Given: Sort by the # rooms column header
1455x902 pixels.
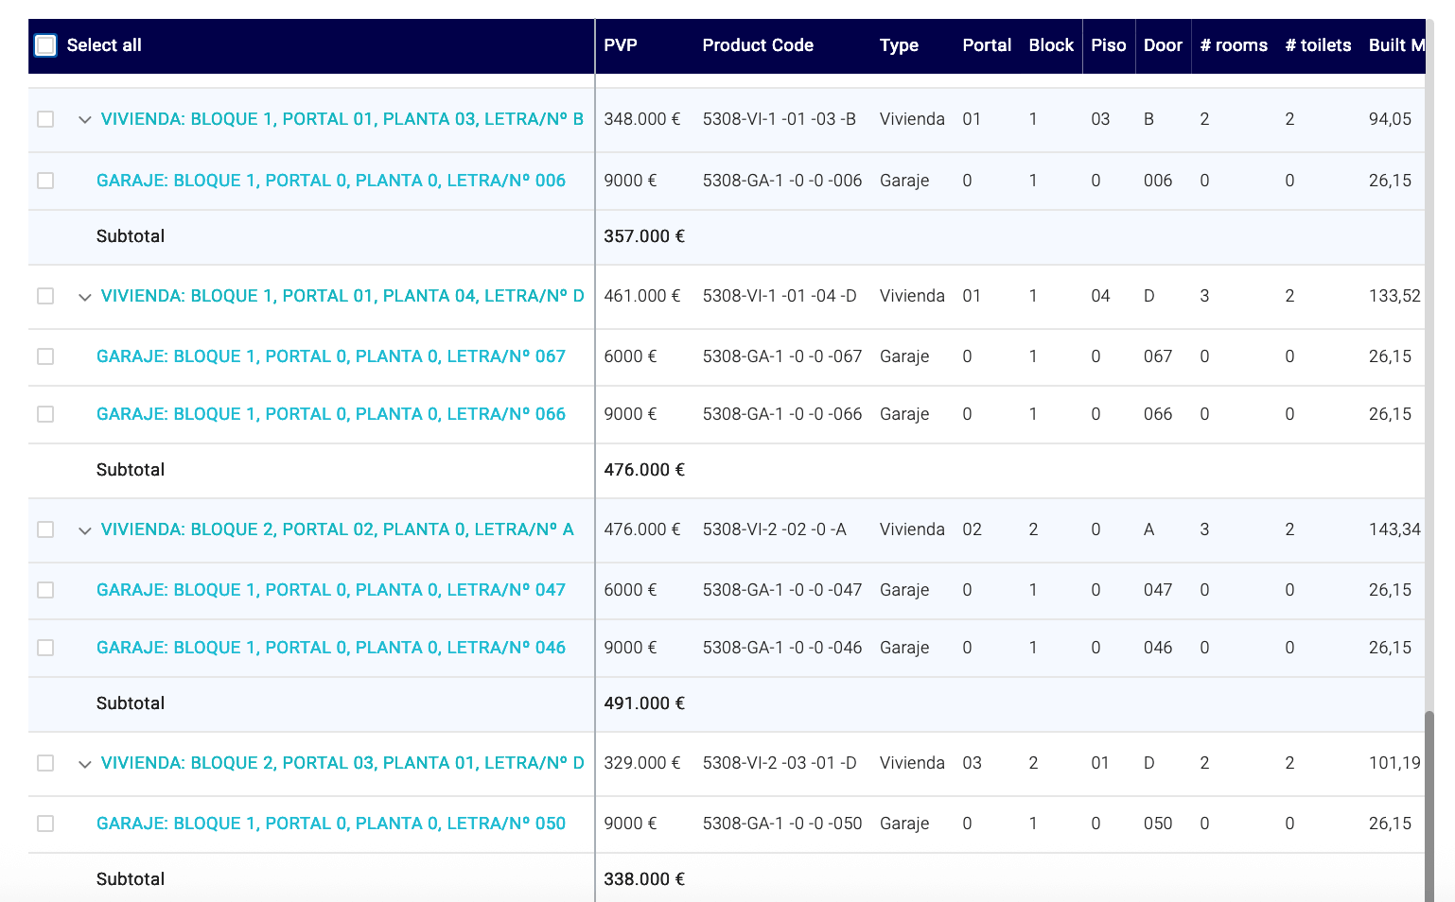Looking at the screenshot, I should pyautogui.click(x=1234, y=45).
